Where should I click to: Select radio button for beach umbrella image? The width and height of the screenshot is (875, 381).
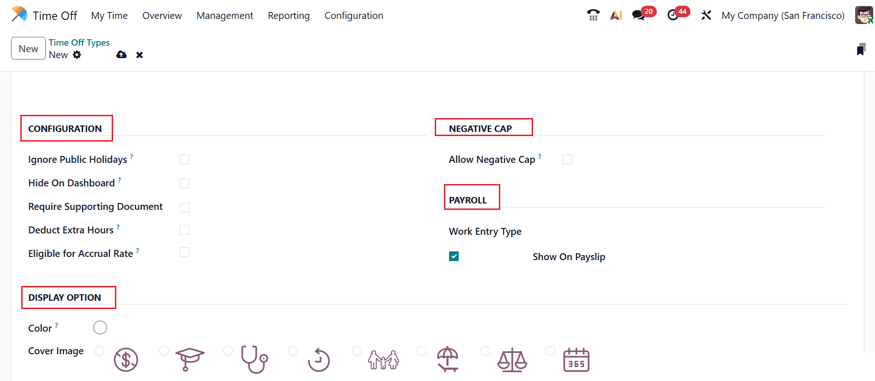pyautogui.click(x=421, y=351)
